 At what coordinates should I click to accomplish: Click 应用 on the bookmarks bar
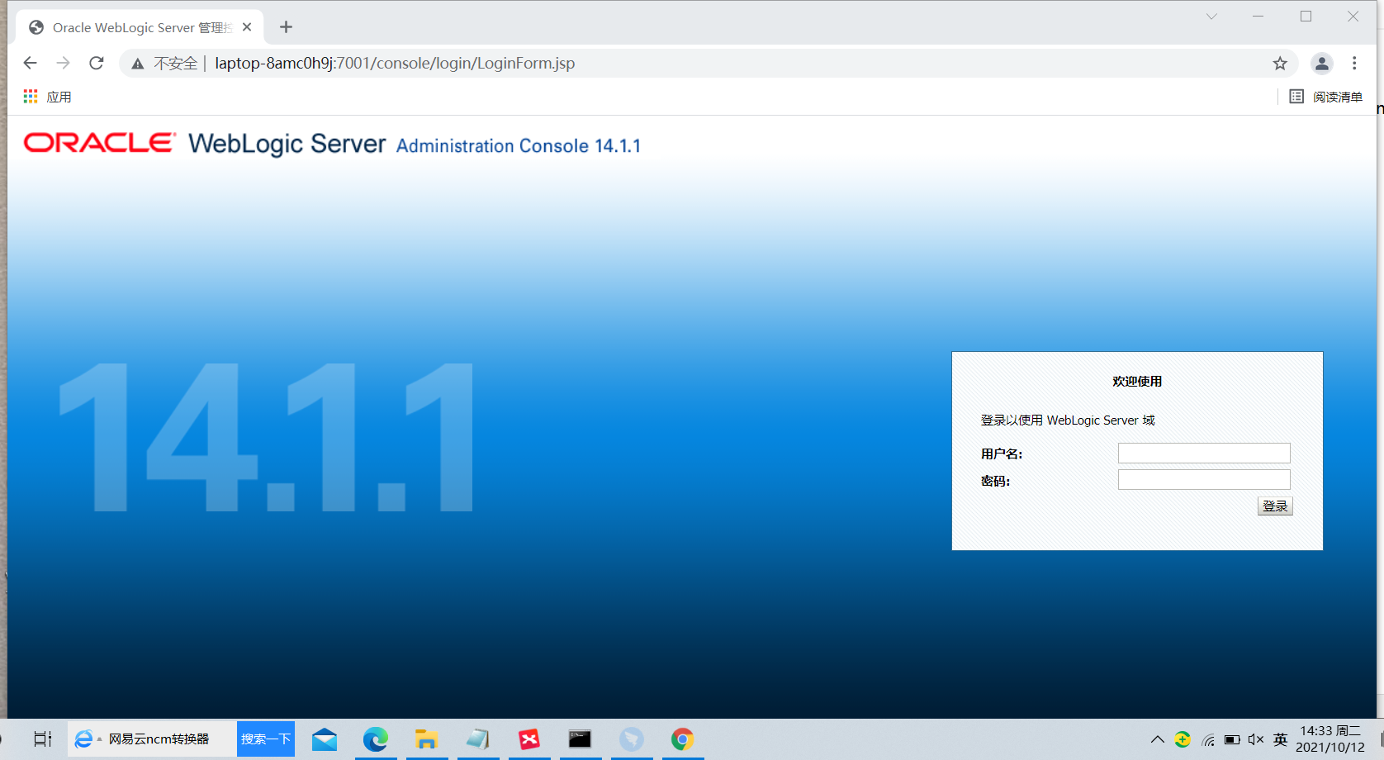click(59, 96)
